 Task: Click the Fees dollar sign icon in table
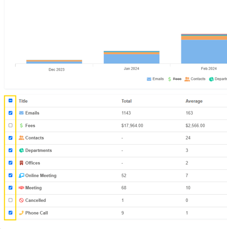21,126
